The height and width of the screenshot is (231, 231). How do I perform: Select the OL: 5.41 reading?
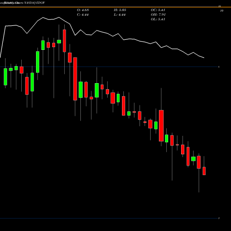[x=158, y=19]
